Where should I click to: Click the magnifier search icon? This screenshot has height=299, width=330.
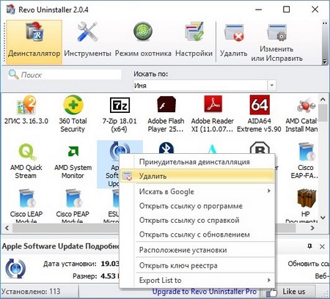(13, 75)
